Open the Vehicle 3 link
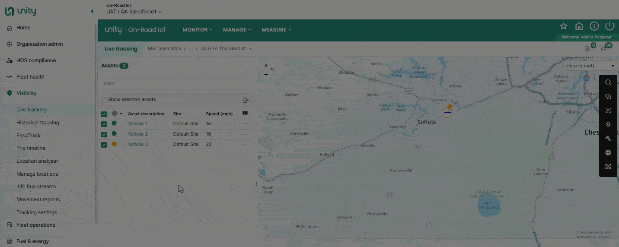This screenshot has height=247, width=619. [138, 144]
